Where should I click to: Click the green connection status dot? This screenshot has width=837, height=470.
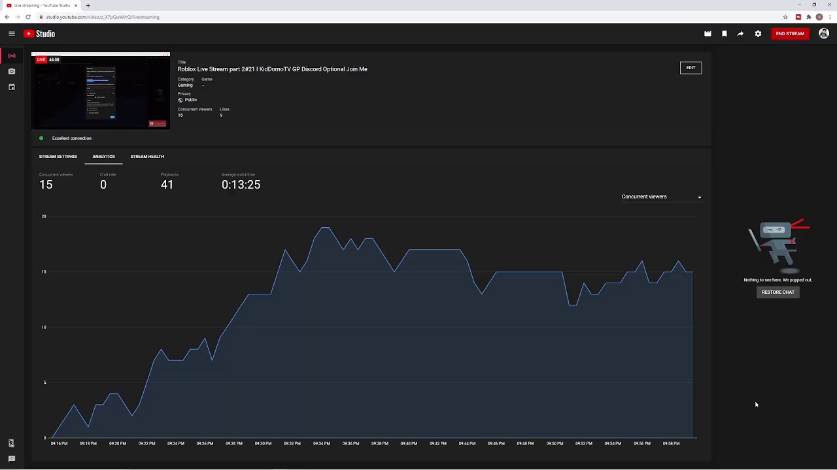click(41, 138)
